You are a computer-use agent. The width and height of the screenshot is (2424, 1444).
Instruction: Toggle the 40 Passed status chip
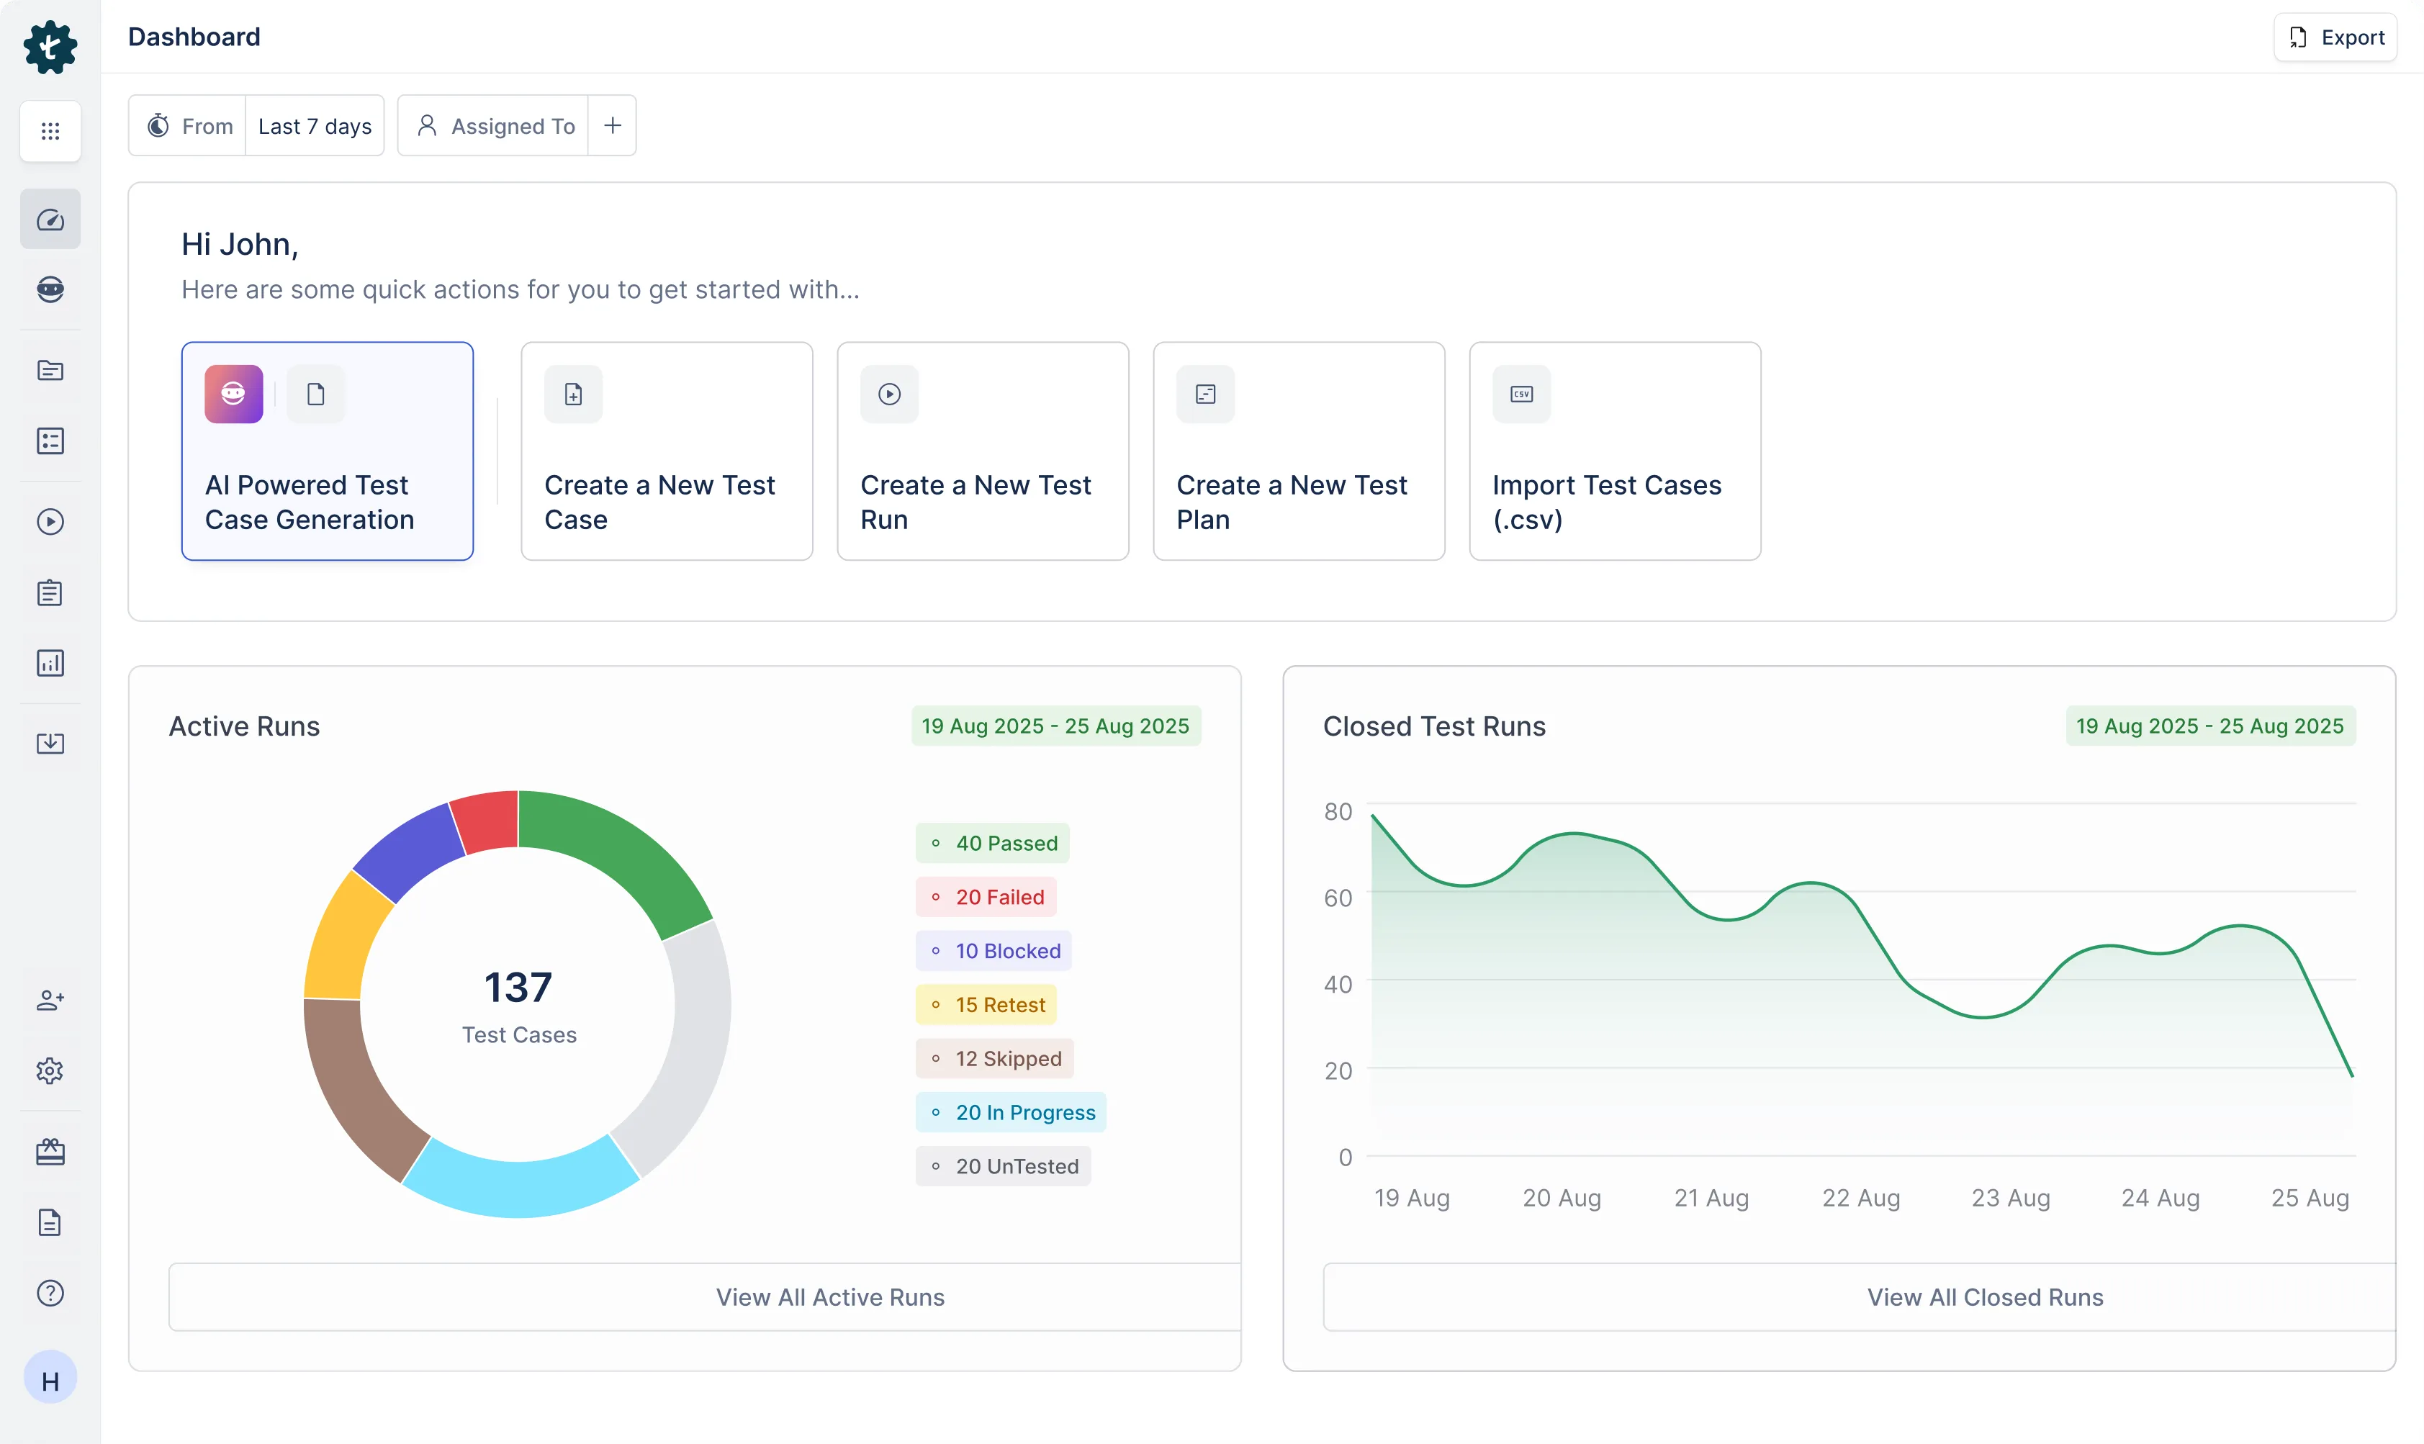(x=993, y=843)
